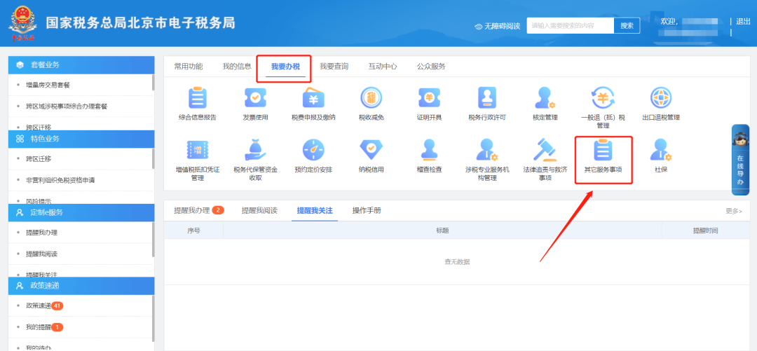Open 跨区域涉税事项综合办理套餐 in sidebar

(x=67, y=106)
